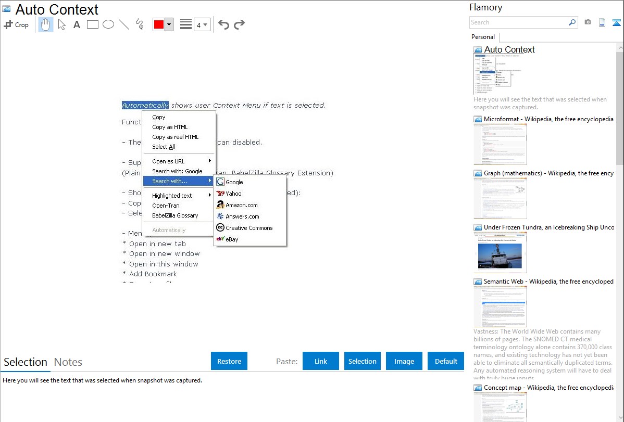
Task: Choose Copy in the context menu
Action: [x=179, y=117]
